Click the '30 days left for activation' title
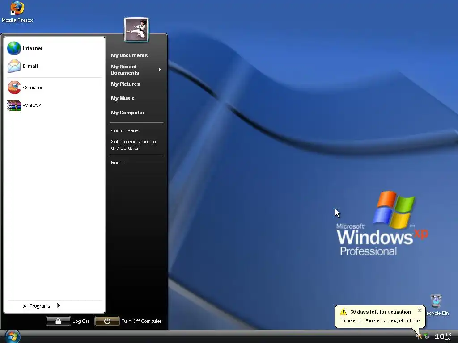This screenshot has height=343, width=458. tap(381, 312)
